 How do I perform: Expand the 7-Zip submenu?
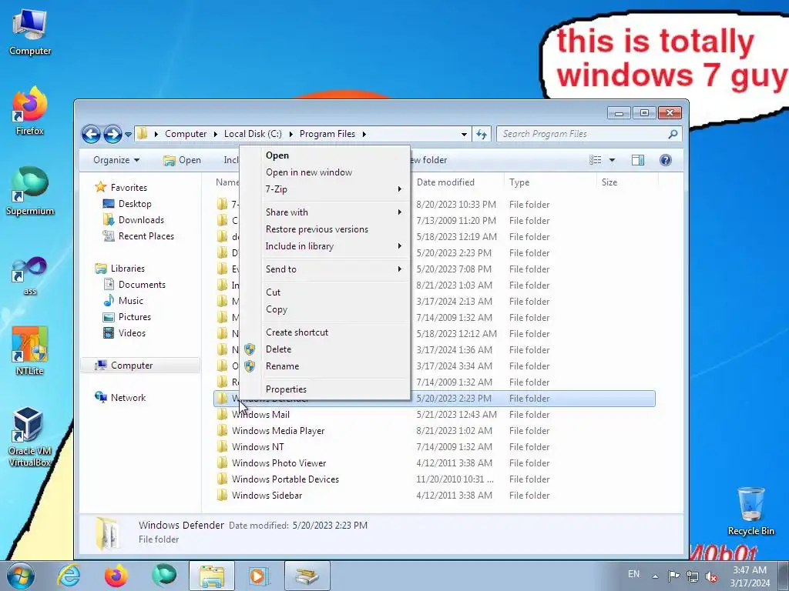[400, 189]
